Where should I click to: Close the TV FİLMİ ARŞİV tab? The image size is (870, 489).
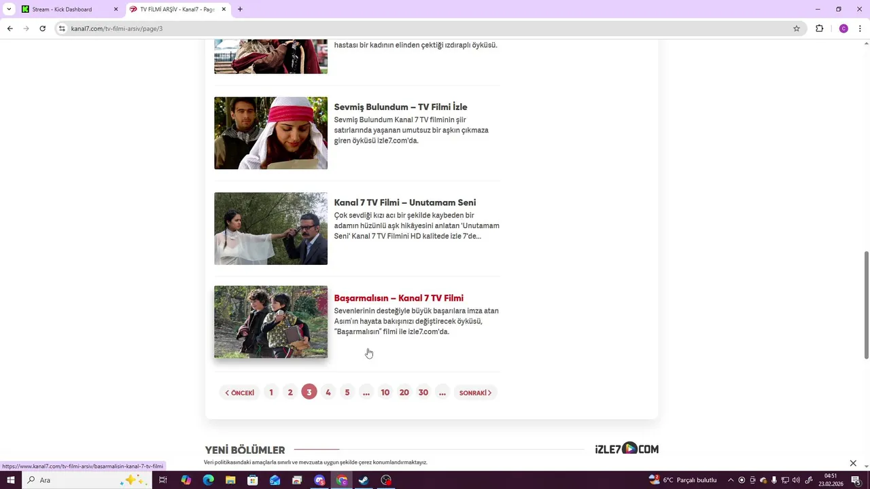224,10
